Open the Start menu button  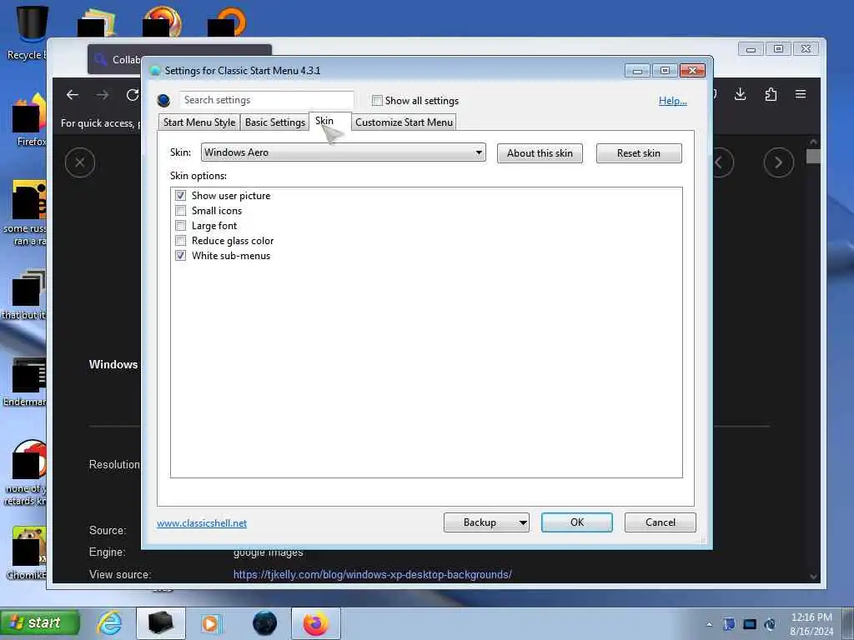[40, 622]
